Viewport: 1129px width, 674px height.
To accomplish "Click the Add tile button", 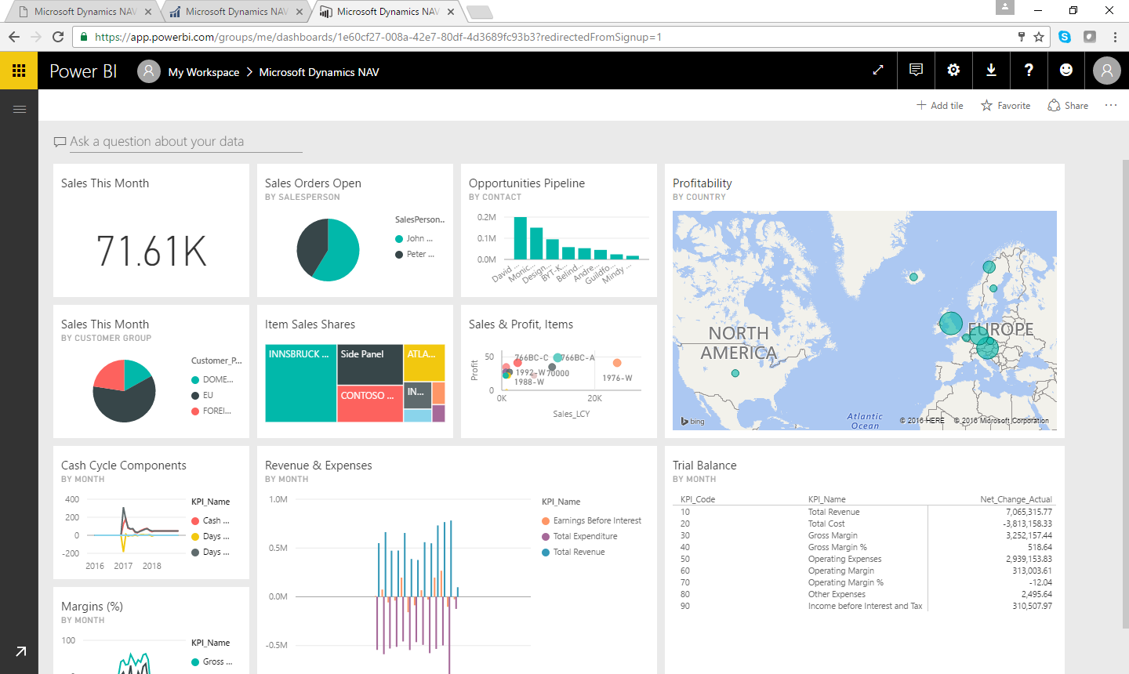I will (x=940, y=105).
